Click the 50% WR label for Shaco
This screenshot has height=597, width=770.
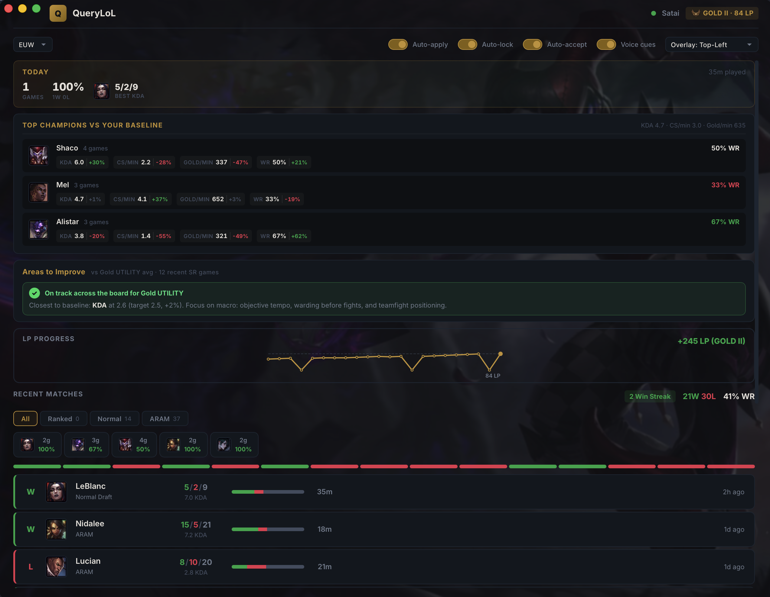point(725,148)
